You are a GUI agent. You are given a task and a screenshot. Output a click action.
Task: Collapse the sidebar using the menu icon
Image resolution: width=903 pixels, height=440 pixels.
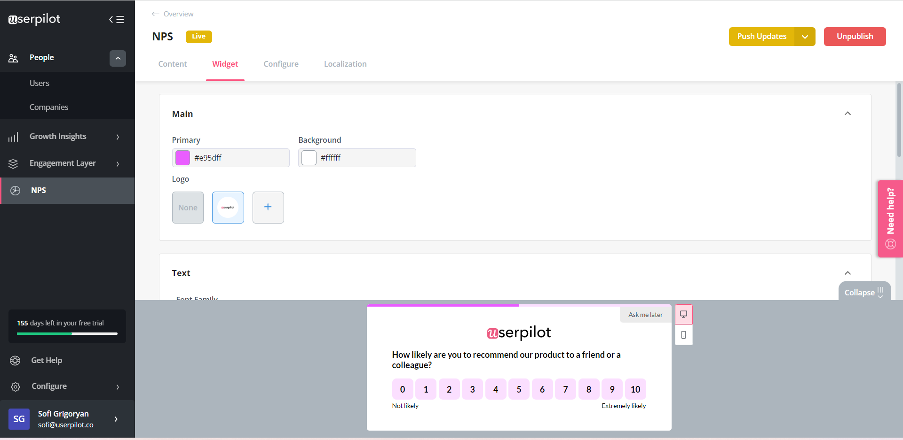(x=116, y=20)
